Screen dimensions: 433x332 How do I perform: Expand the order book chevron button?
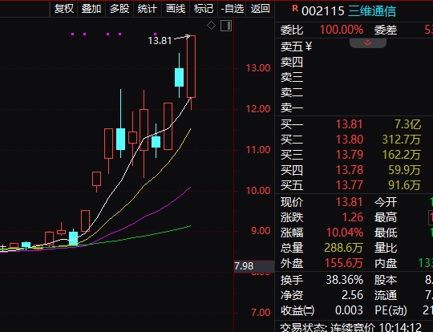click(367, 43)
